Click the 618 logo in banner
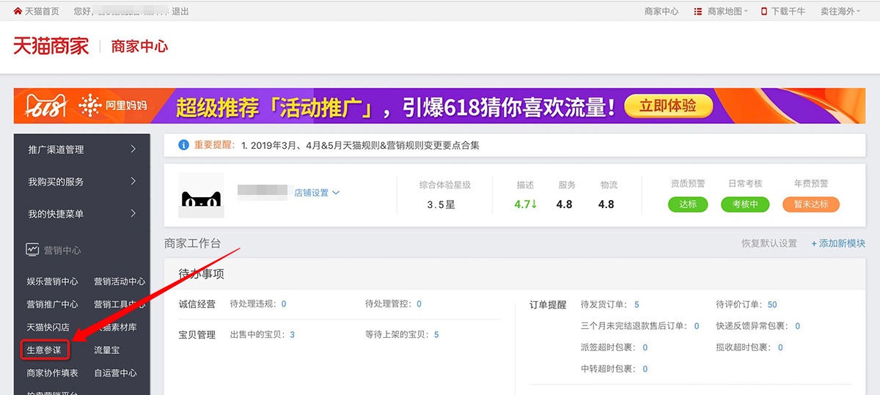Viewport: 880px width, 395px height. tap(46, 106)
